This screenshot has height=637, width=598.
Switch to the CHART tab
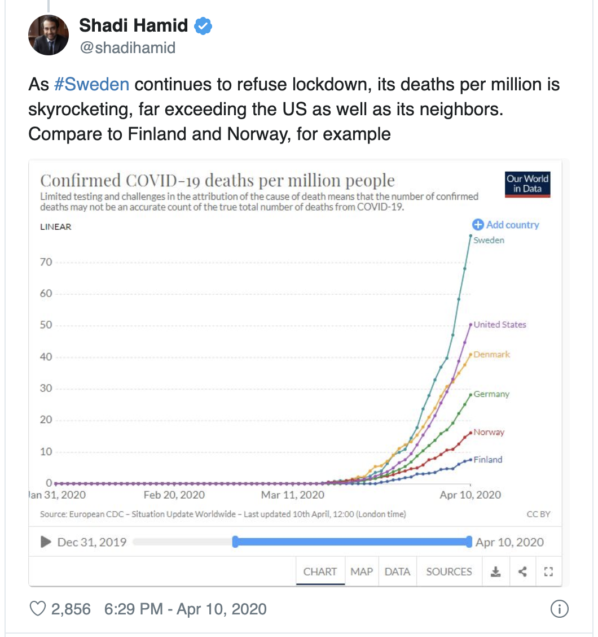tap(320, 571)
